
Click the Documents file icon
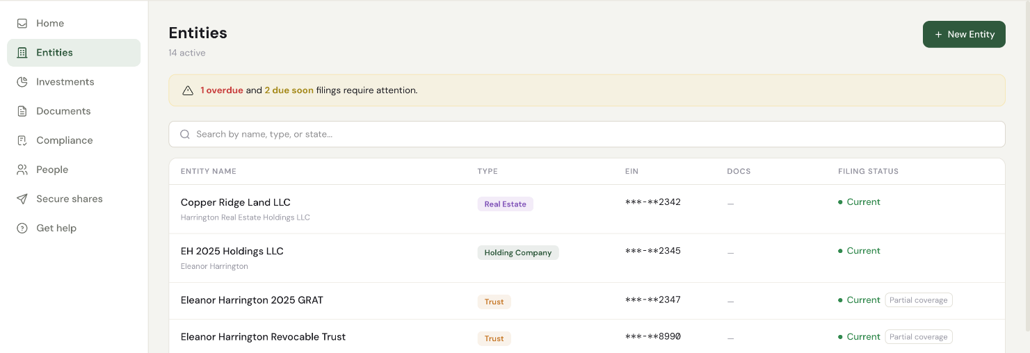click(x=22, y=110)
